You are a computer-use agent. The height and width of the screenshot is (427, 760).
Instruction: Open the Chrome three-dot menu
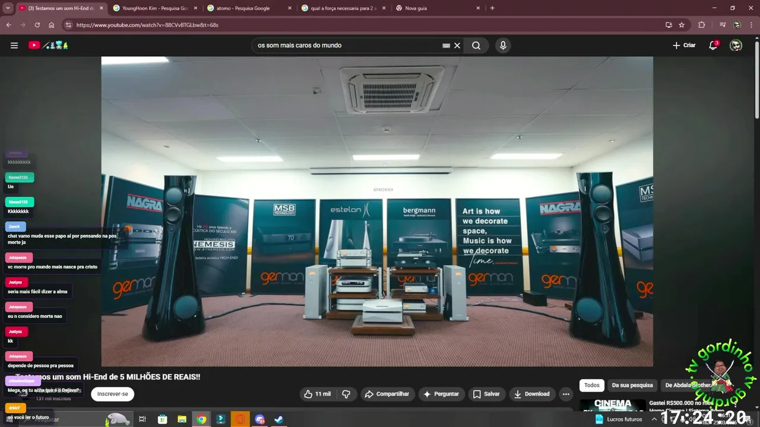(752, 25)
